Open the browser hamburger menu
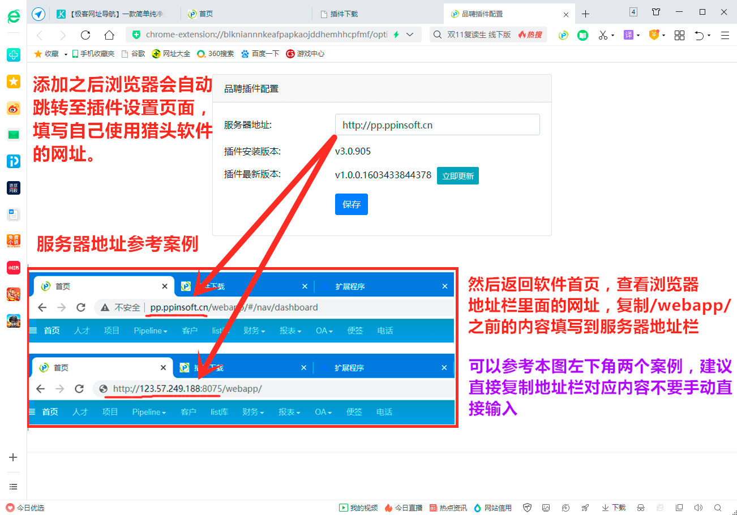The image size is (737, 515). 725,35
